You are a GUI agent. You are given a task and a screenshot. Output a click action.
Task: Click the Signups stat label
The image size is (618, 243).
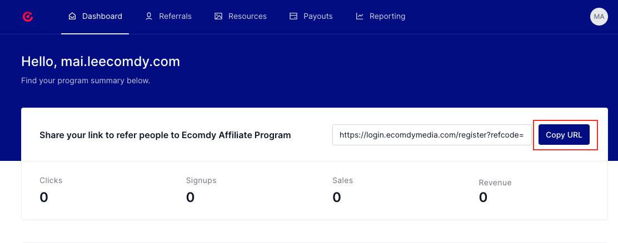coord(201,180)
